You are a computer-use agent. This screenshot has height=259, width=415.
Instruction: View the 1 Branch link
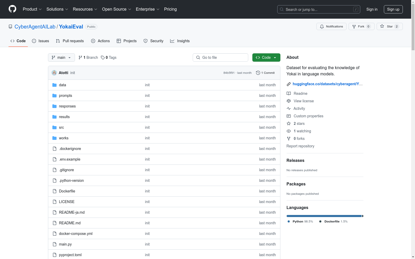click(88, 57)
